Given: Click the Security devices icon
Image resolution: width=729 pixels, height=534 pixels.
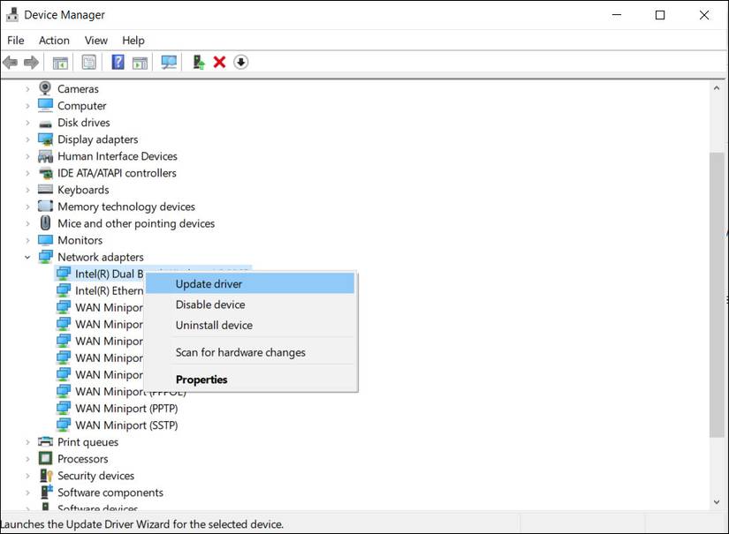Looking at the screenshot, I should (45, 476).
